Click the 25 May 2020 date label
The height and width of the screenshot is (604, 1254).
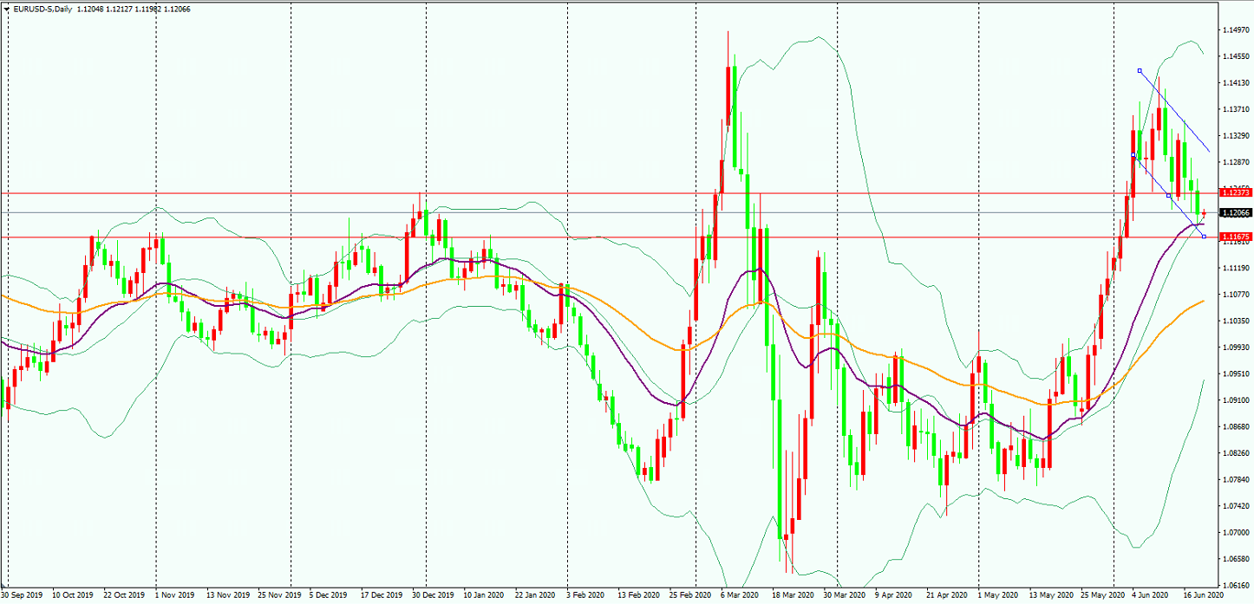1101,596
